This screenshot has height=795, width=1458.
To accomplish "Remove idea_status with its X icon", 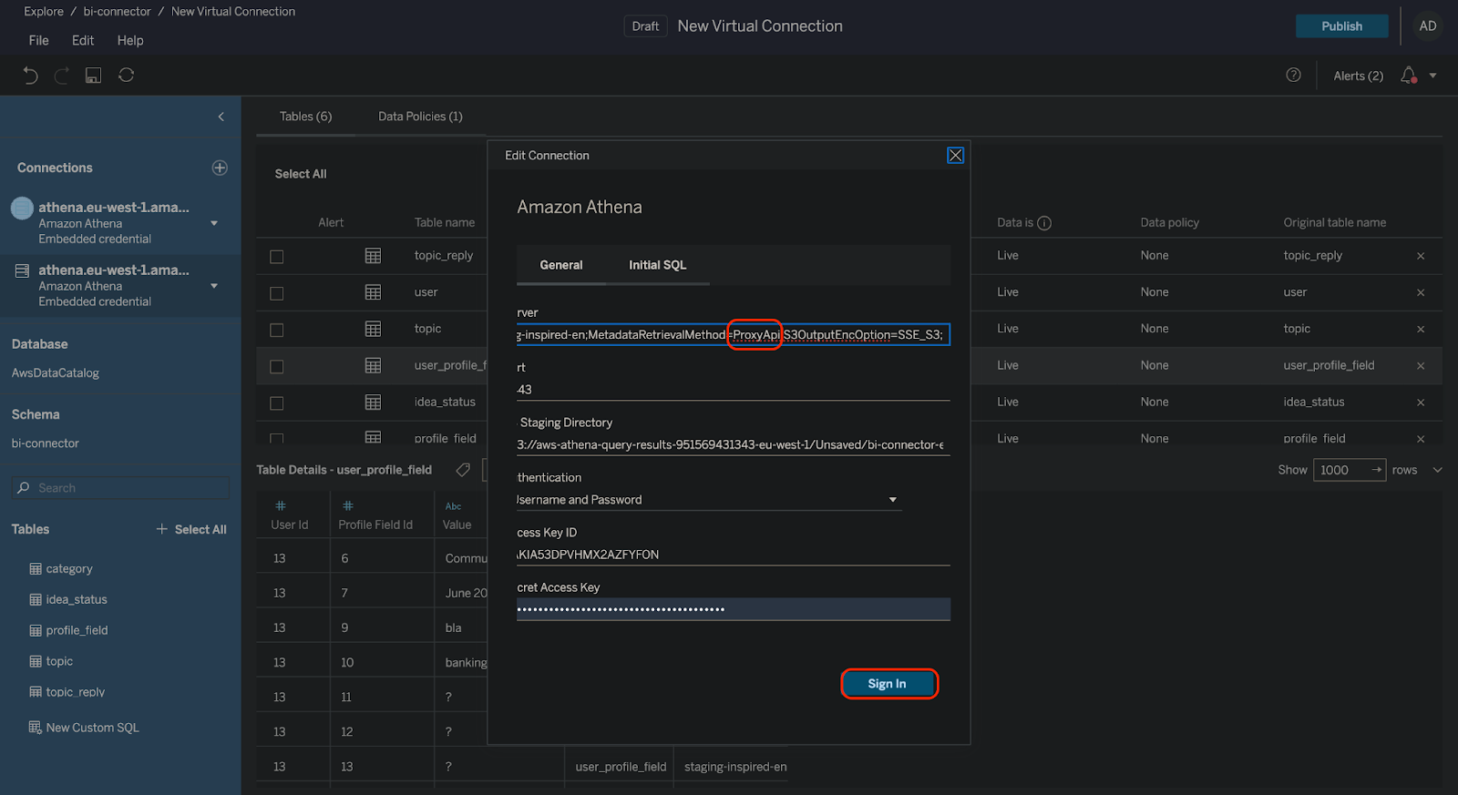I will tap(1421, 403).
